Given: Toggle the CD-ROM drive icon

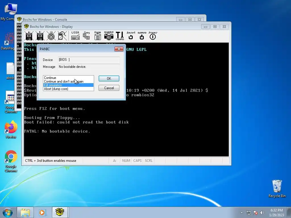Looking at the screenshot, I should point(51,35).
